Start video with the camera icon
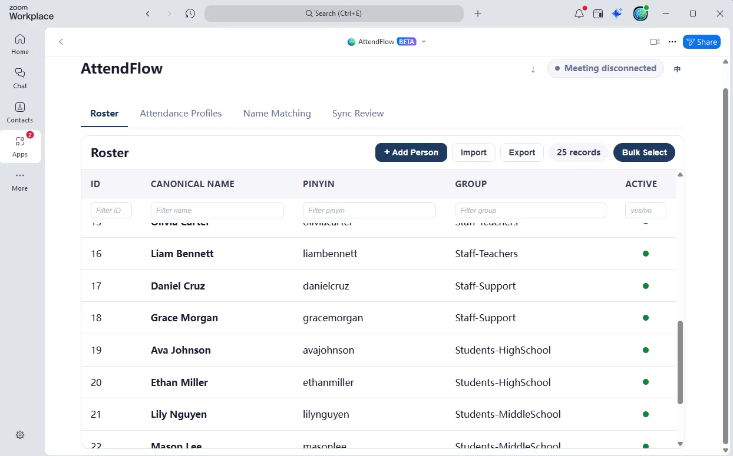The image size is (733, 456). click(654, 42)
